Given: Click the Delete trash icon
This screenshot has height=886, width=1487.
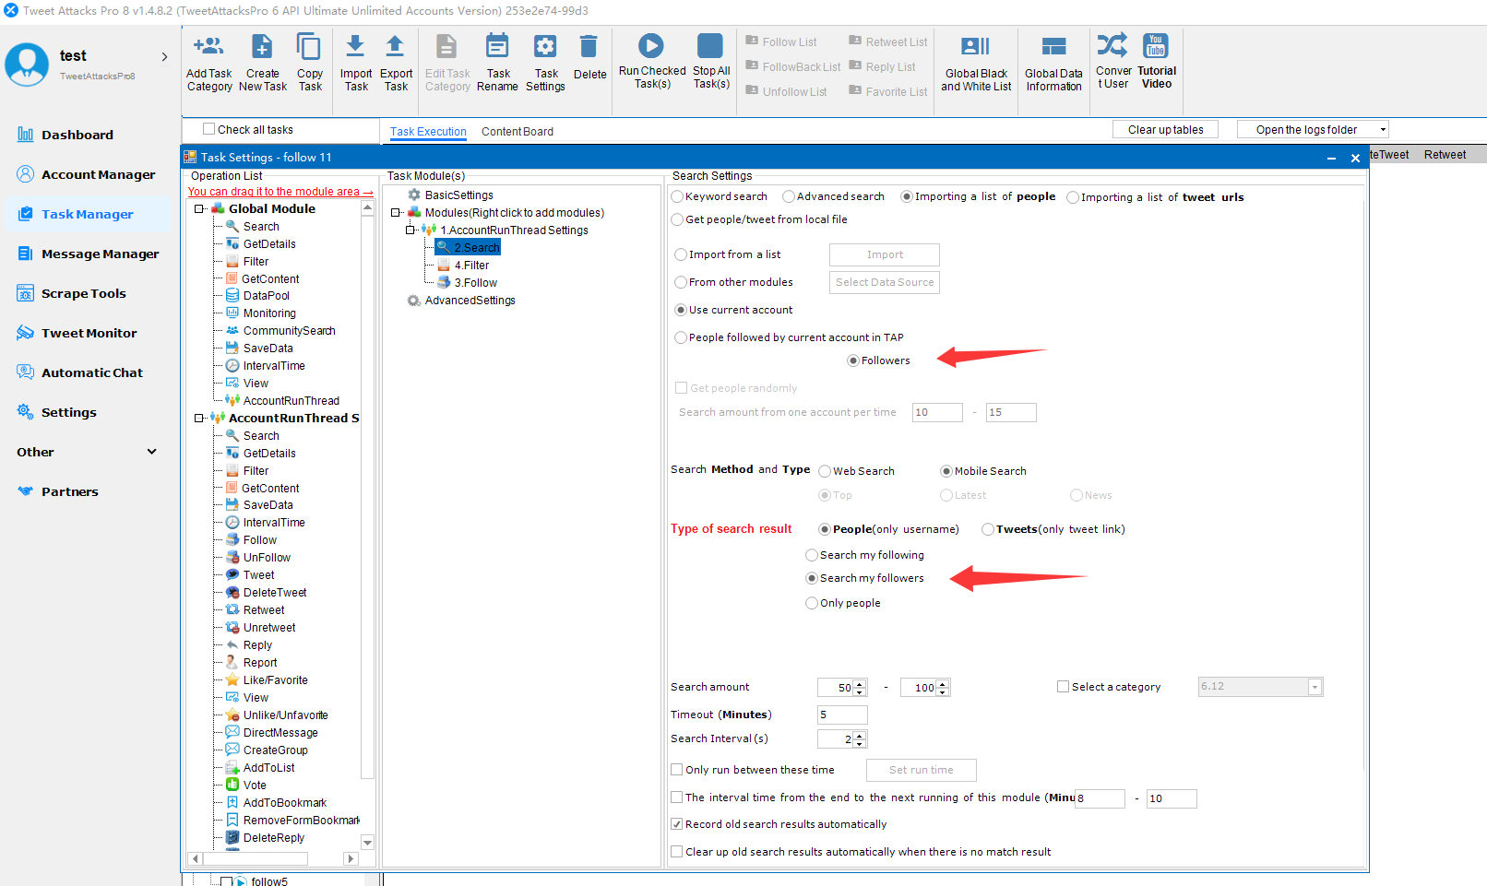Looking at the screenshot, I should (589, 46).
